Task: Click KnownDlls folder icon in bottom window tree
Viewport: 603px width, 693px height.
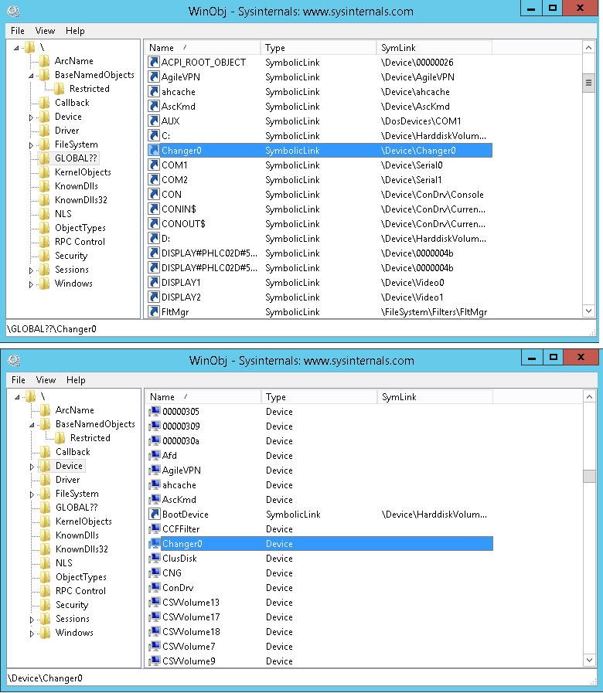Action: click(45, 535)
